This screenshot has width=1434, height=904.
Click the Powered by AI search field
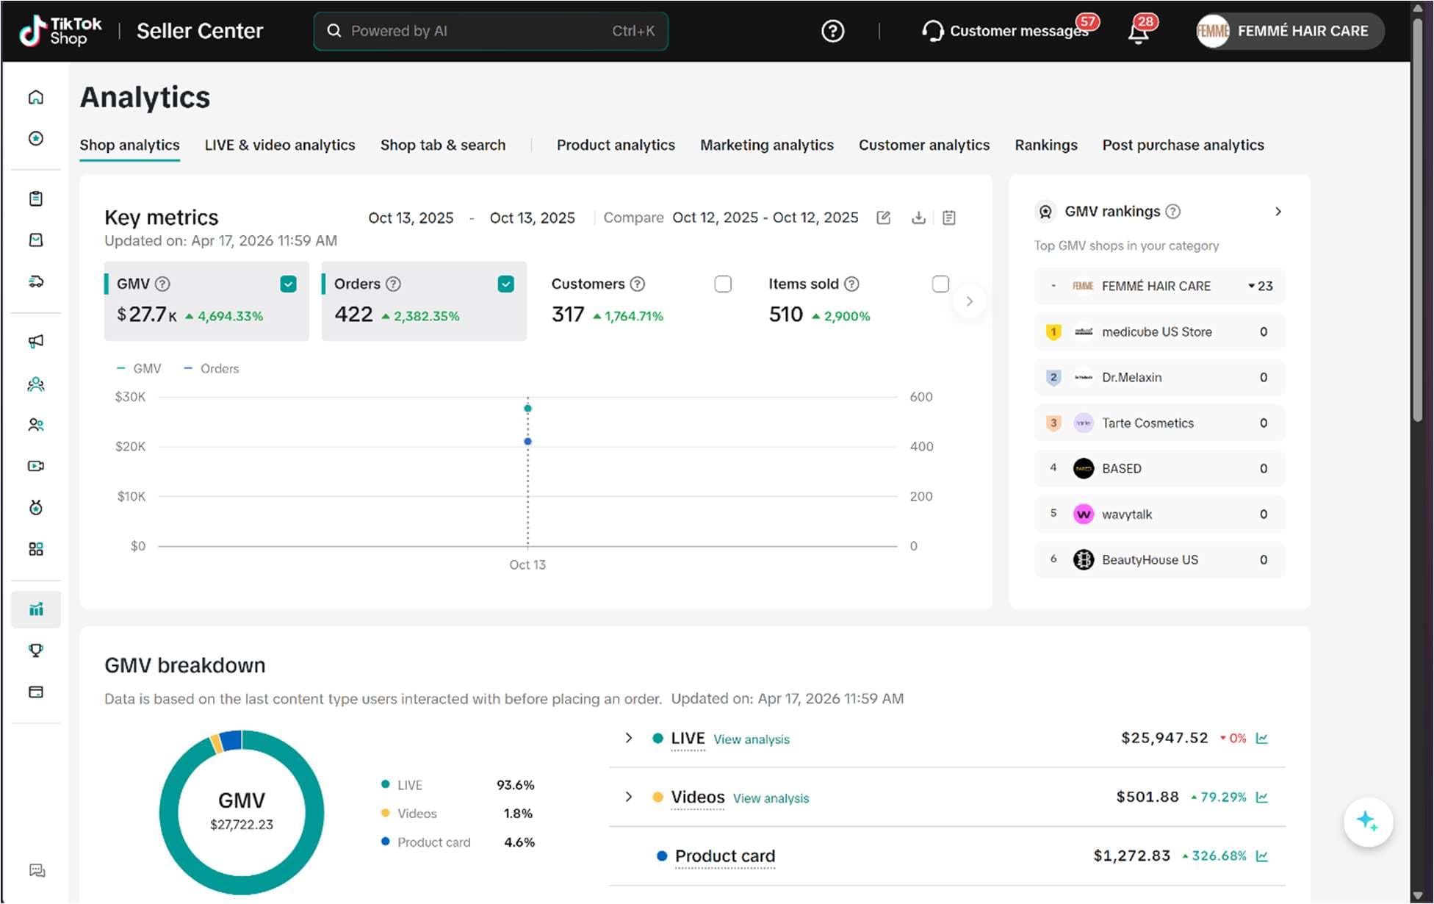point(491,31)
